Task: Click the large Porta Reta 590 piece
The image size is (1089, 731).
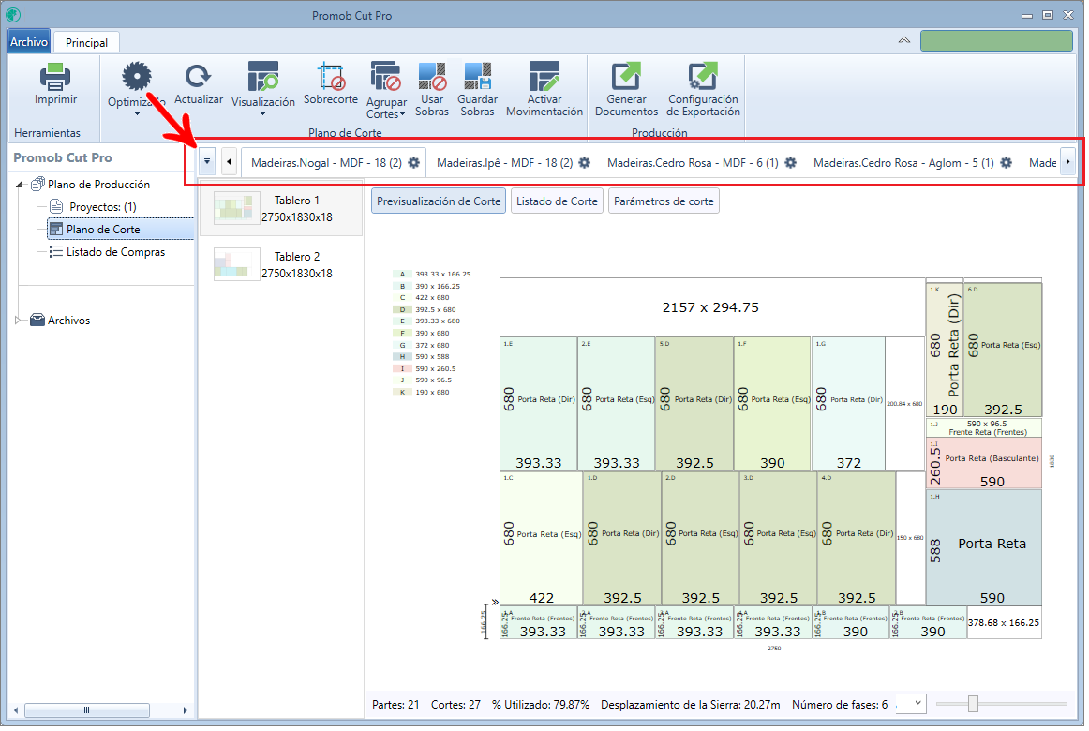Action: coord(983,547)
